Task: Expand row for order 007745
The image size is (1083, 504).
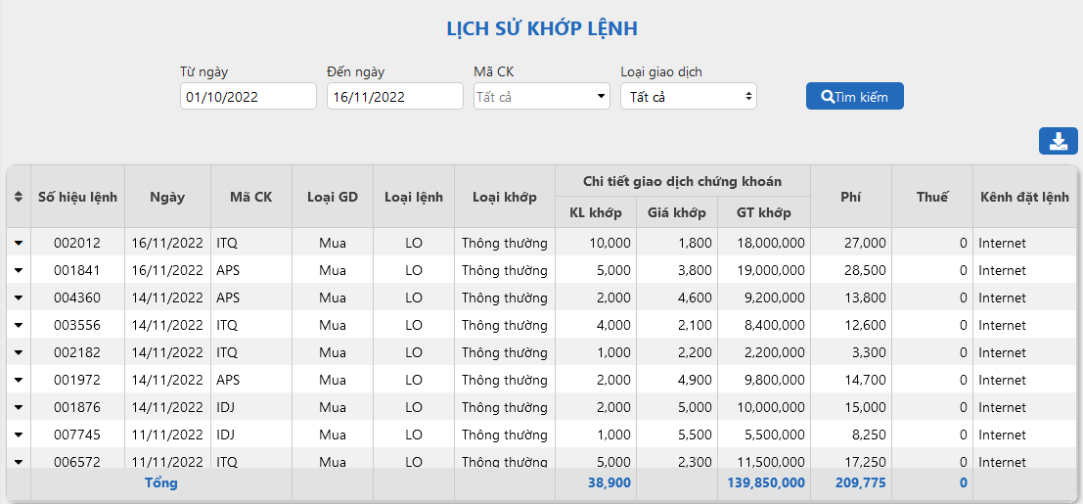Action: (18, 435)
